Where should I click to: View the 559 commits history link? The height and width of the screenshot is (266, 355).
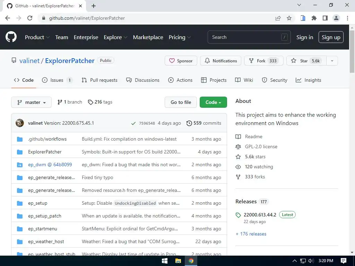point(204,123)
